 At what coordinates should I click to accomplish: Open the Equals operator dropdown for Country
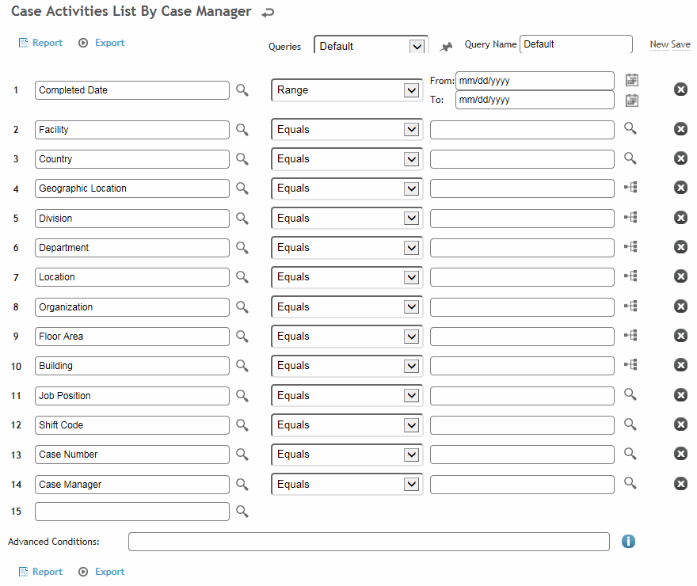347,158
